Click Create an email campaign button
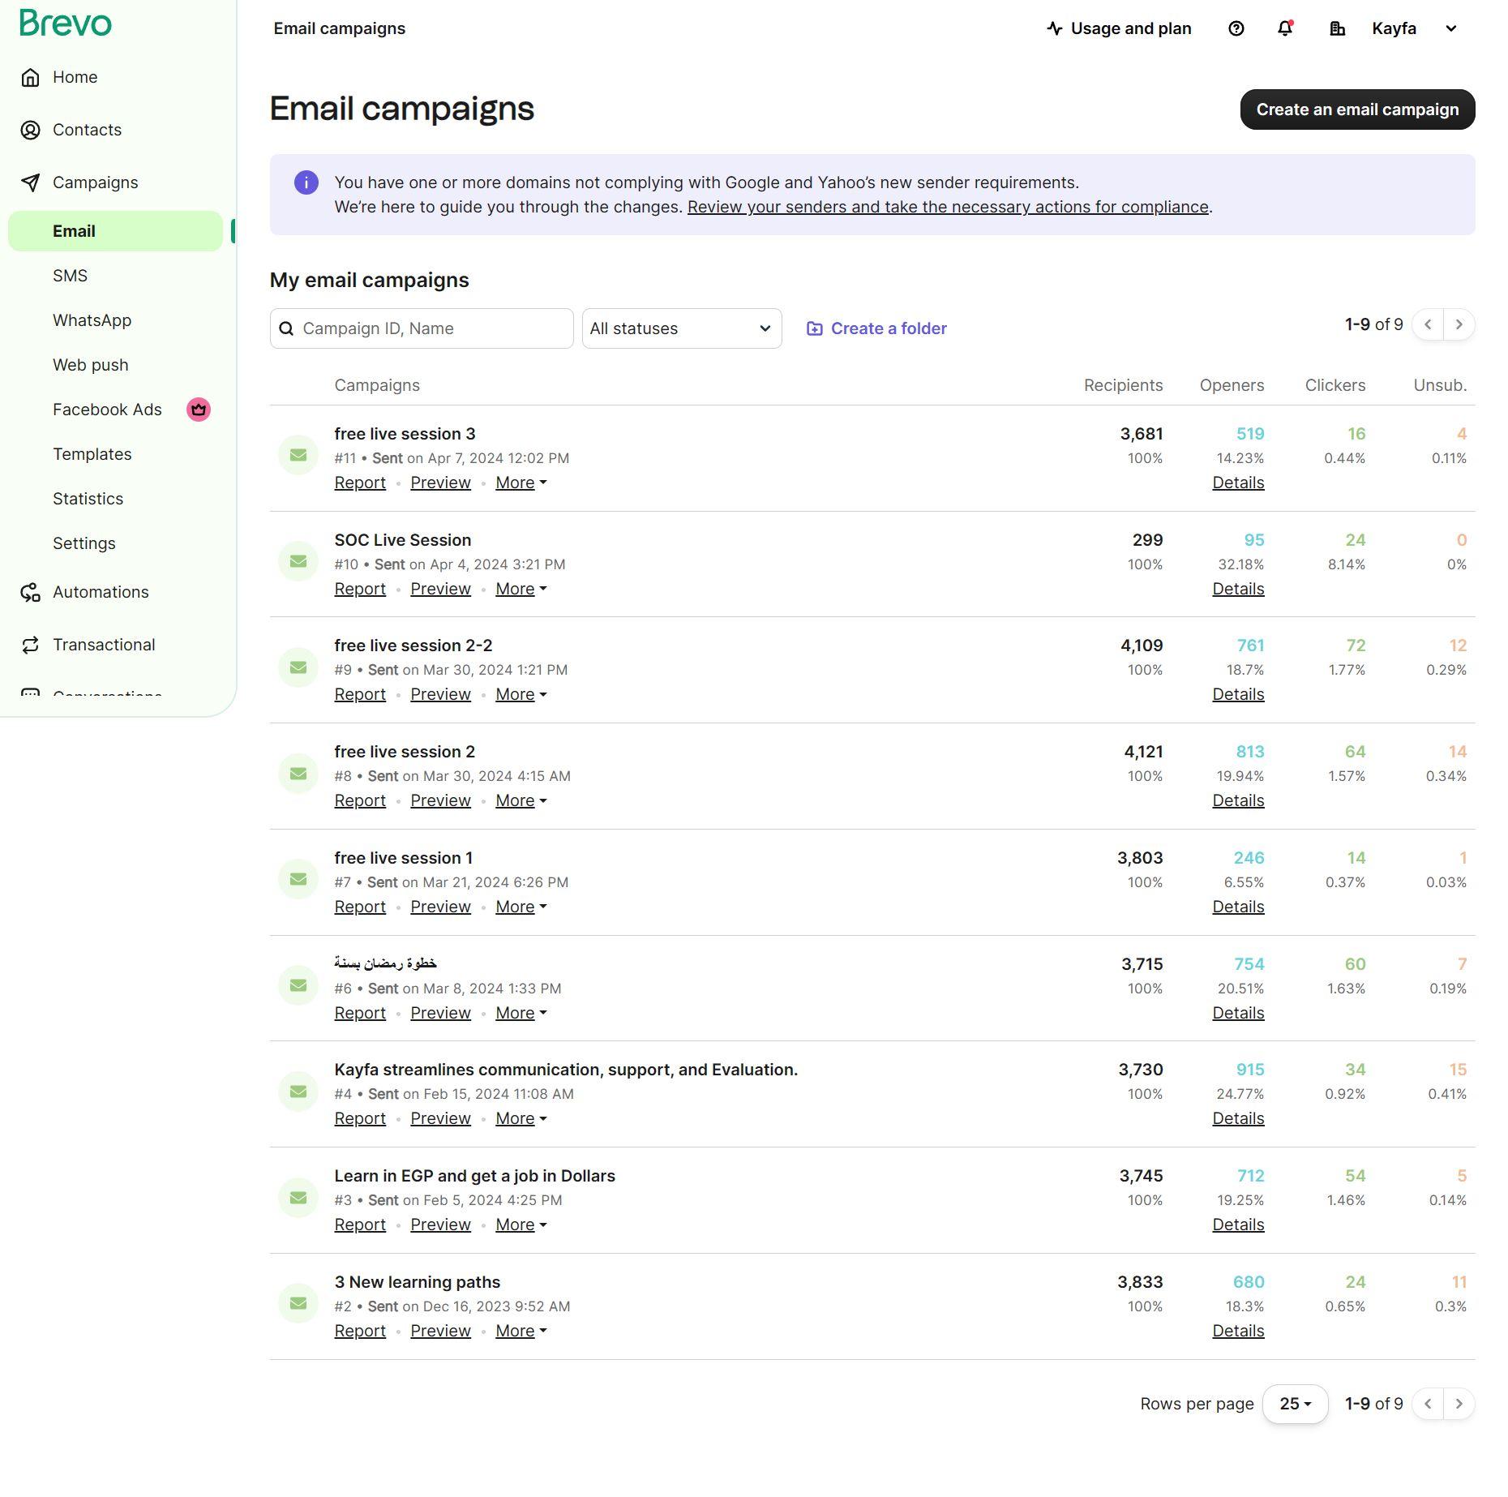The height and width of the screenshot is (1497, 1508). coord(1357,109)
